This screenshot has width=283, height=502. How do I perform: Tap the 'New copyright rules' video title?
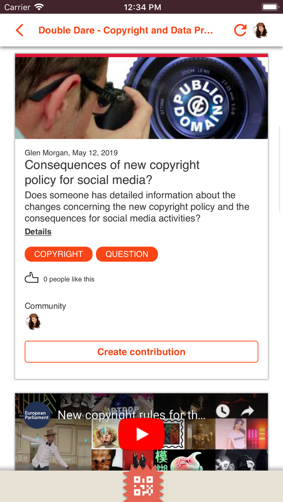(131, 415)
